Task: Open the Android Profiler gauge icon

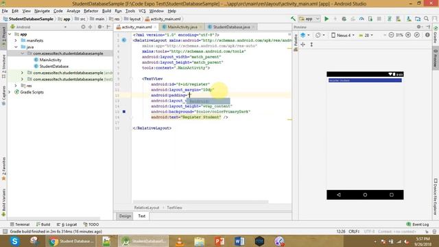Action: (361, 19)
